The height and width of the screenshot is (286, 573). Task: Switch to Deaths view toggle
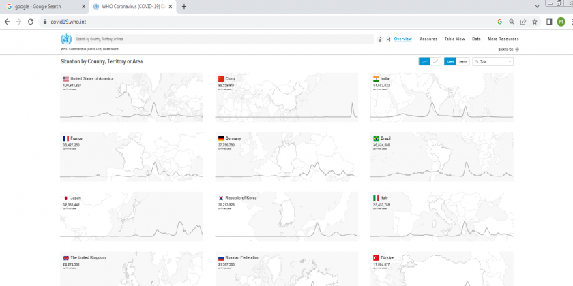[463, 61]
